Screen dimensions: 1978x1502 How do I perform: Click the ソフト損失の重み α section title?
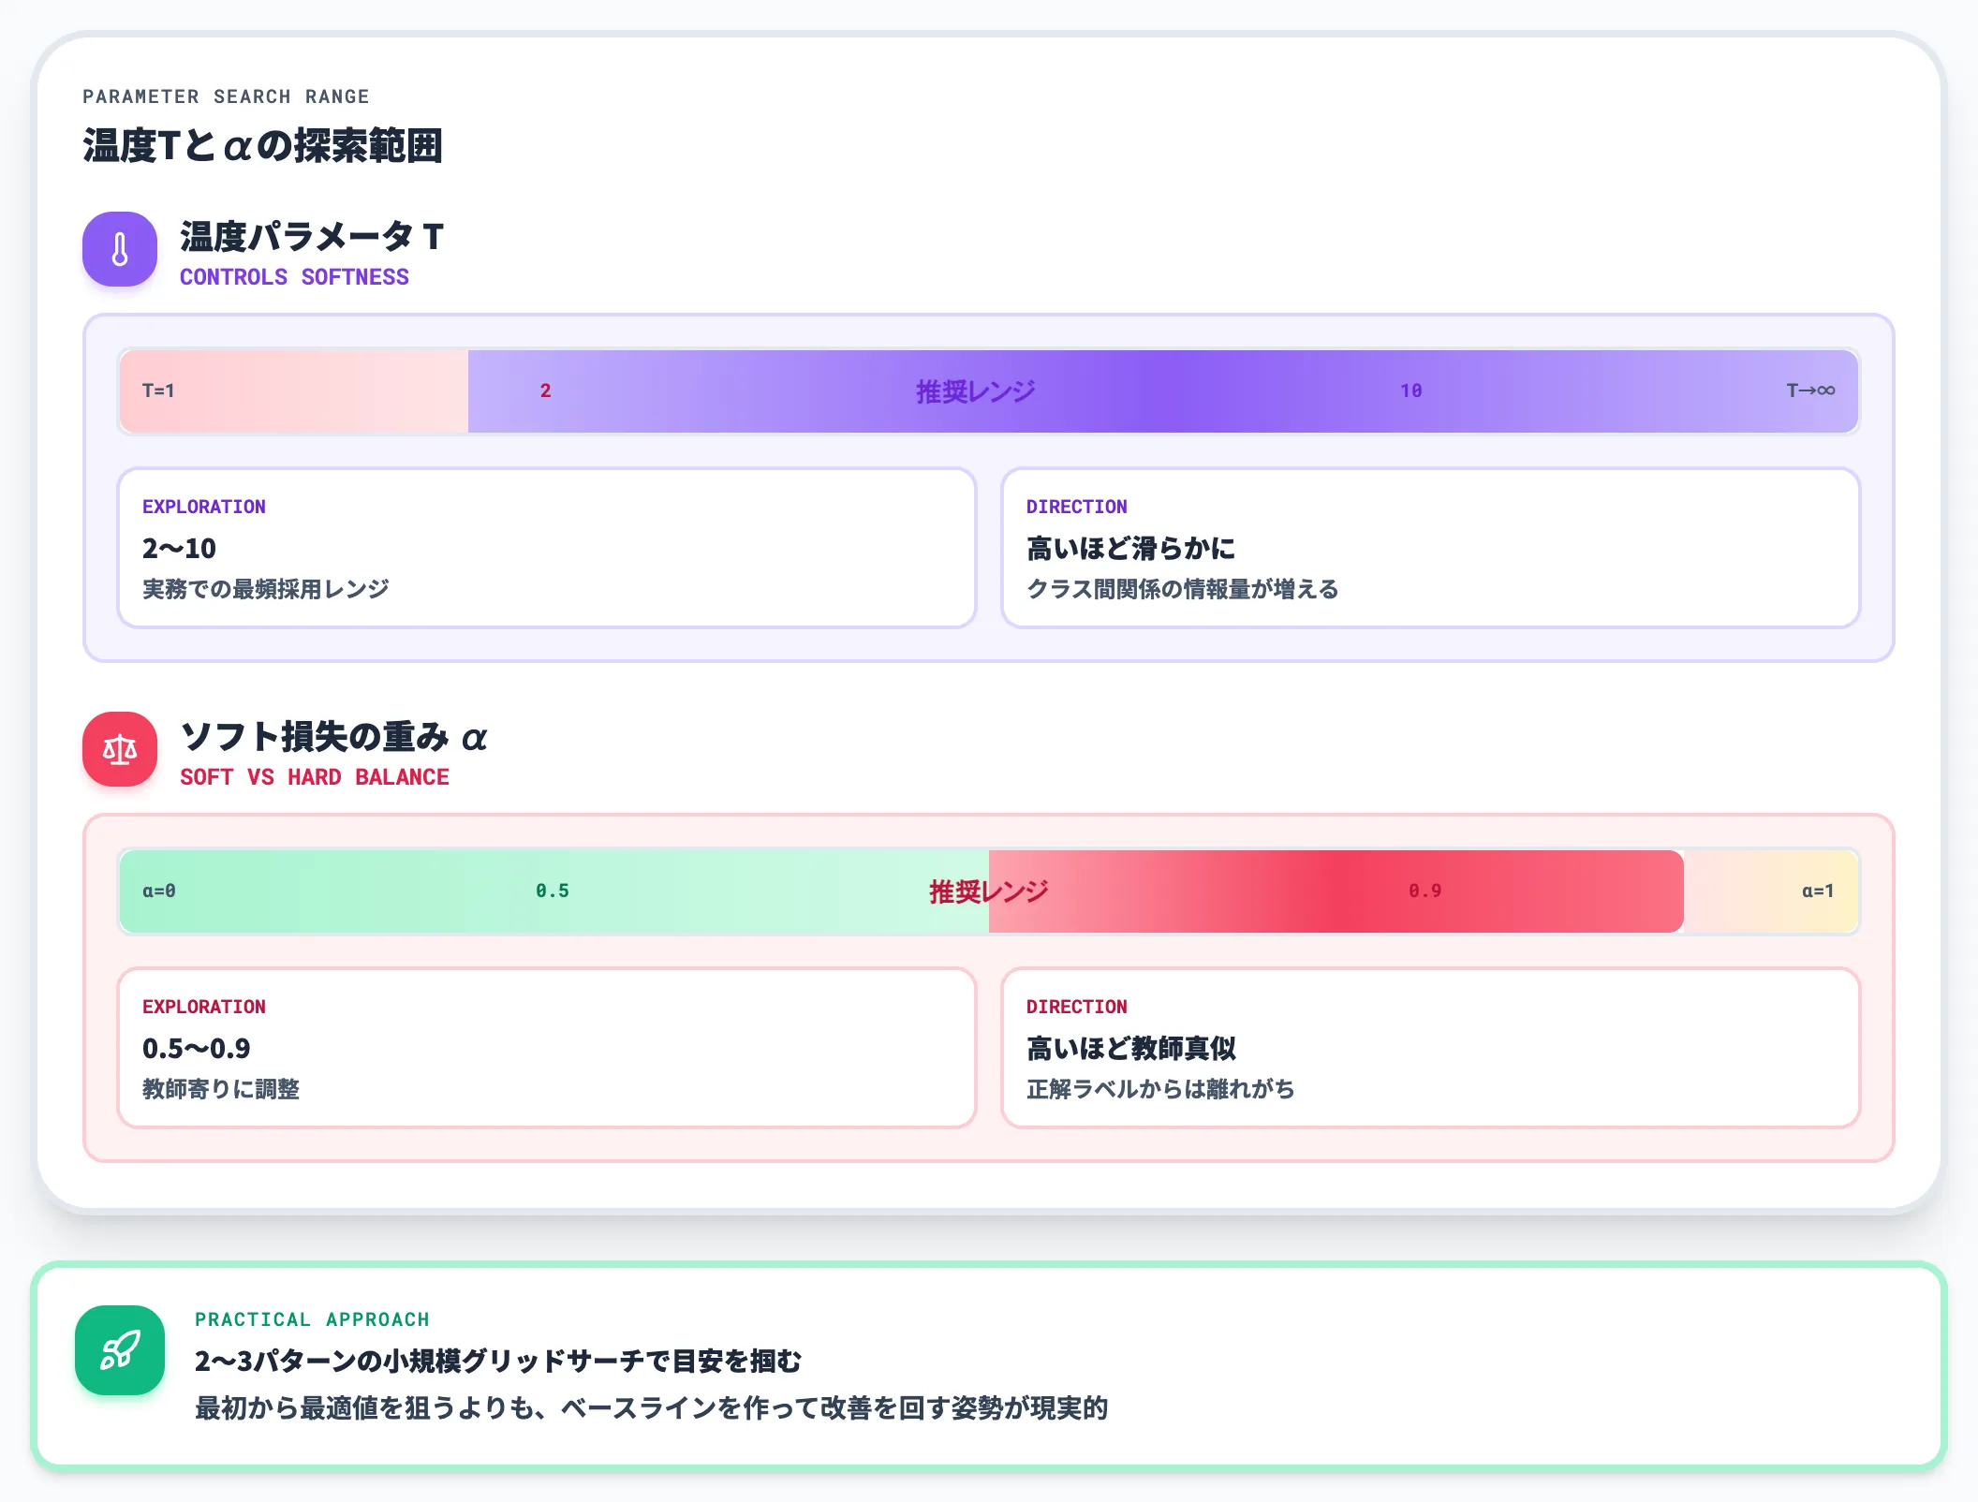pos(333,737)
